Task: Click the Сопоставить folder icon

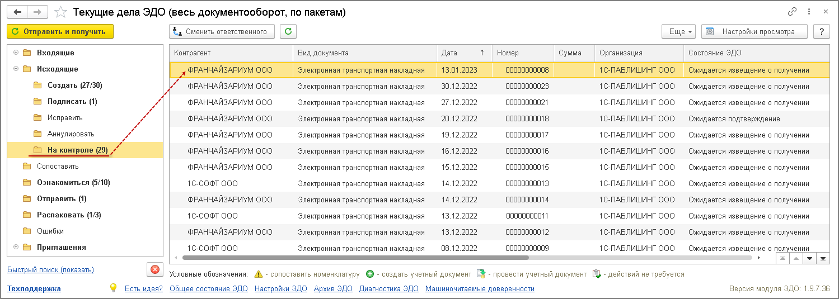Action: coord(26,166)
